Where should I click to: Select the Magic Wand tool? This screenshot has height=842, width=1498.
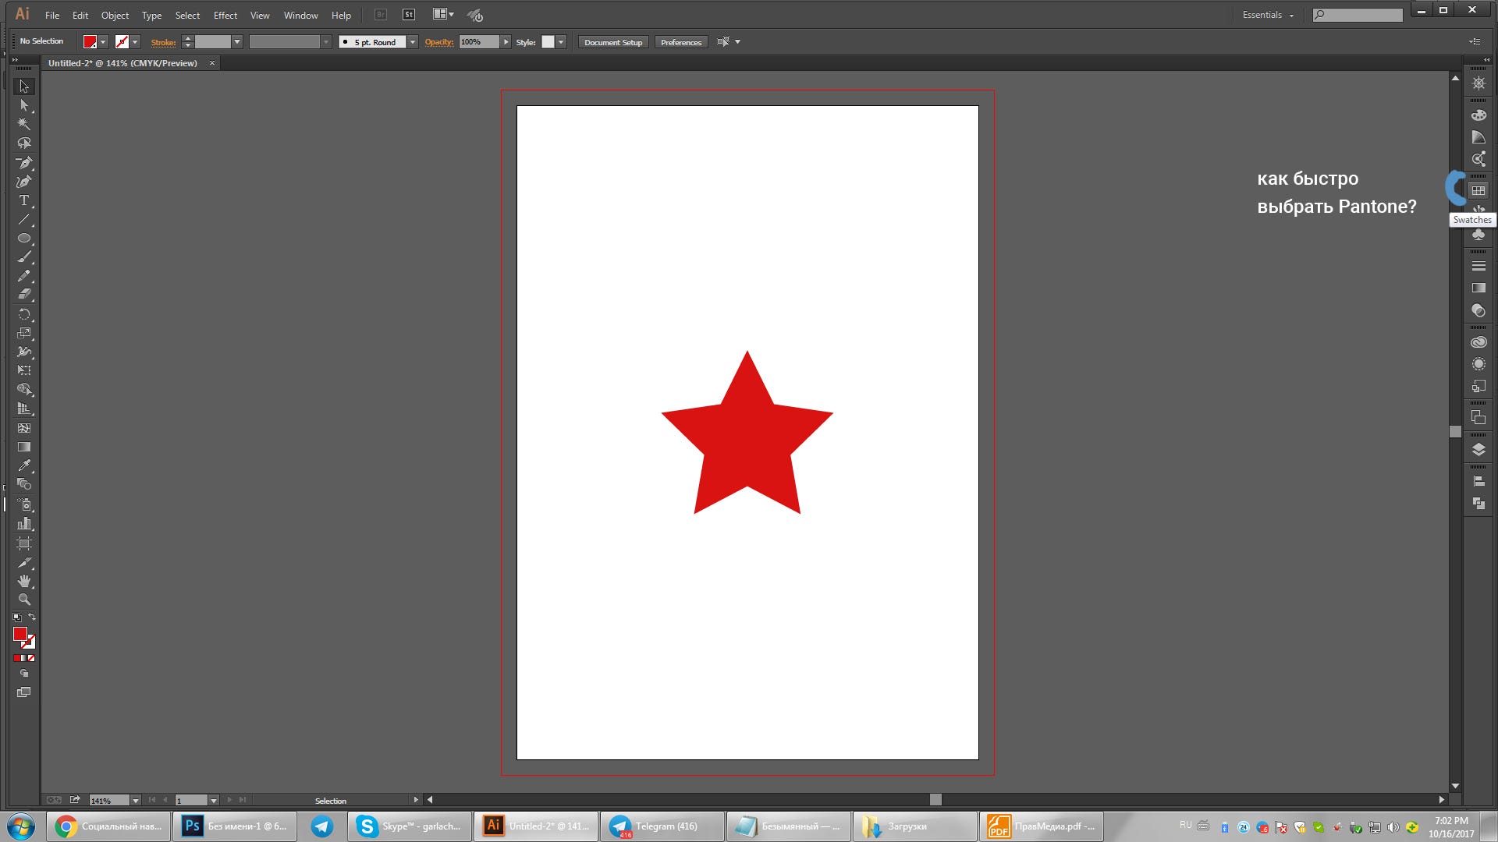(24, 124)
